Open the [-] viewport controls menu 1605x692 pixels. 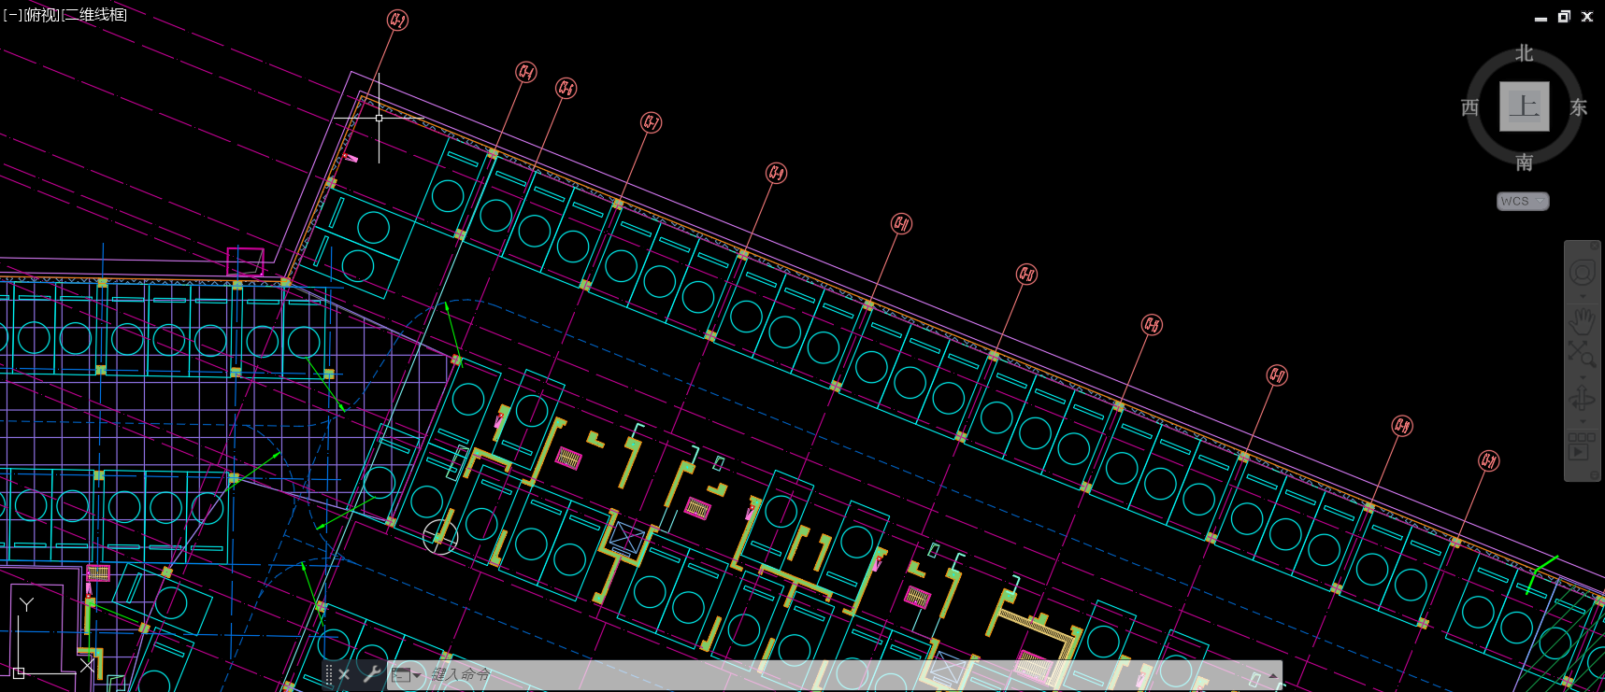click(12, 15)
